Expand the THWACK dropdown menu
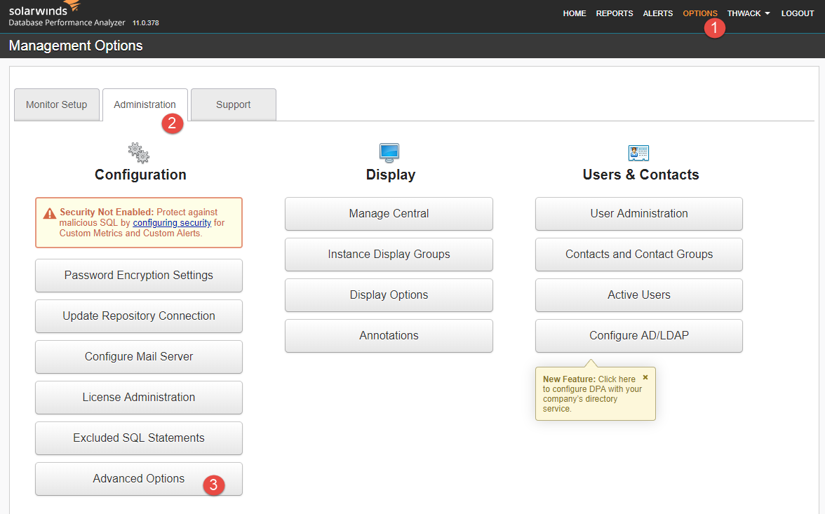 (x=748, y=13)
